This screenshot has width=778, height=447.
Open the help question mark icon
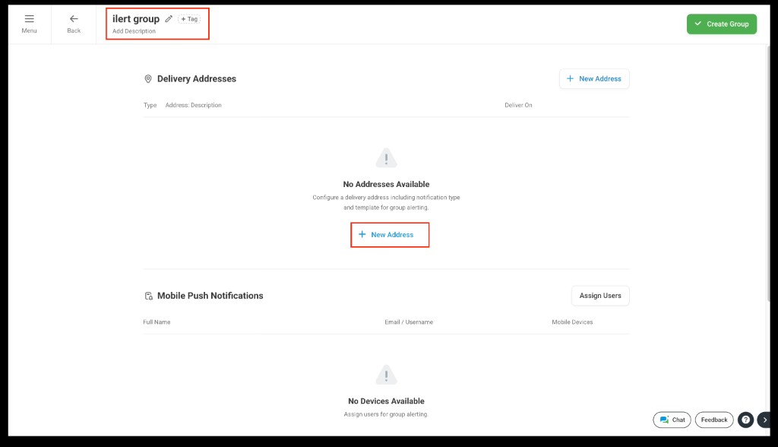click(745, 420)
